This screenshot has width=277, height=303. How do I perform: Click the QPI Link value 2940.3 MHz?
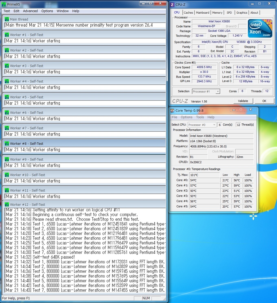click(x=204, y=81)
